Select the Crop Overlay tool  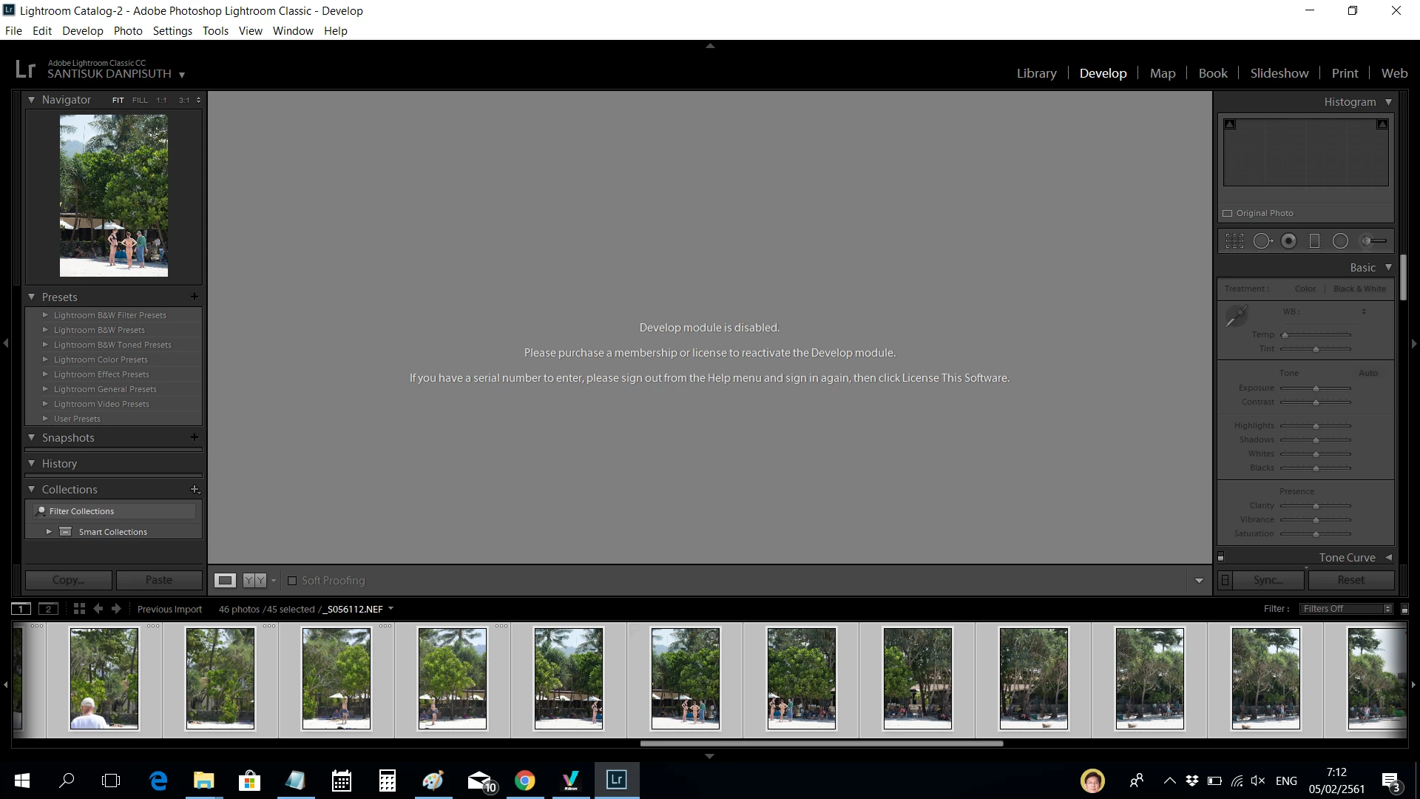tap(1234, 241)
